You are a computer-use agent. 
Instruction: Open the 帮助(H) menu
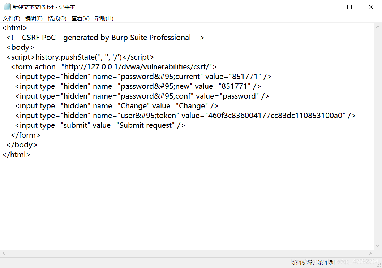pos(104,18)
